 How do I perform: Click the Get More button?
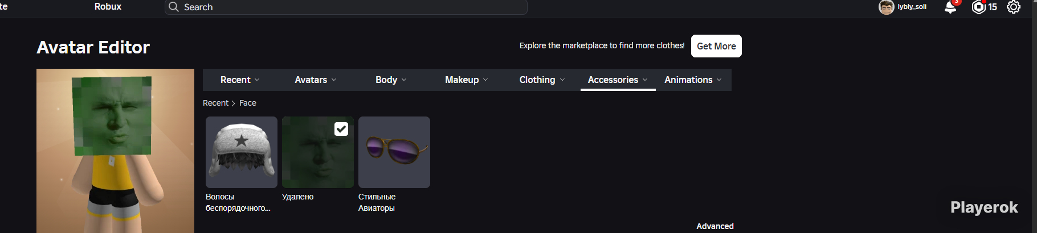point(716,46)
